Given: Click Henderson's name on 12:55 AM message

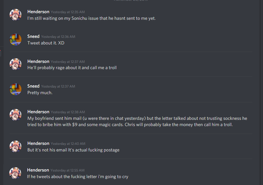Looking at the screenshot, I should (38, 170).
